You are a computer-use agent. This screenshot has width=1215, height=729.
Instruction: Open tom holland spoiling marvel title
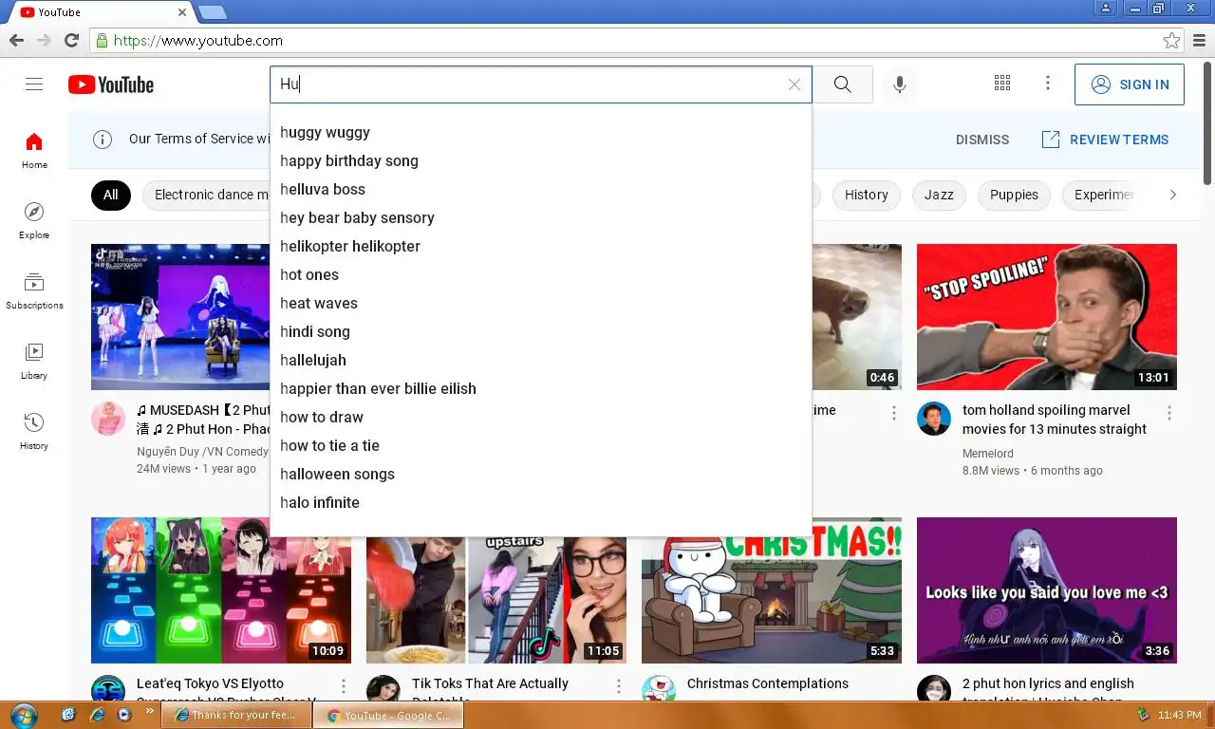tap(1055, 420)
